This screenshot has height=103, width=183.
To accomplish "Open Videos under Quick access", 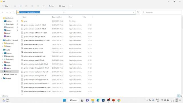I will 8,36.
